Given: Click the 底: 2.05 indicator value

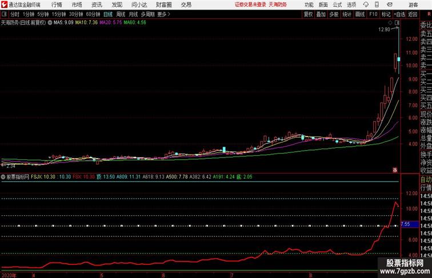Looking at the screenshot, I should 244,177.
